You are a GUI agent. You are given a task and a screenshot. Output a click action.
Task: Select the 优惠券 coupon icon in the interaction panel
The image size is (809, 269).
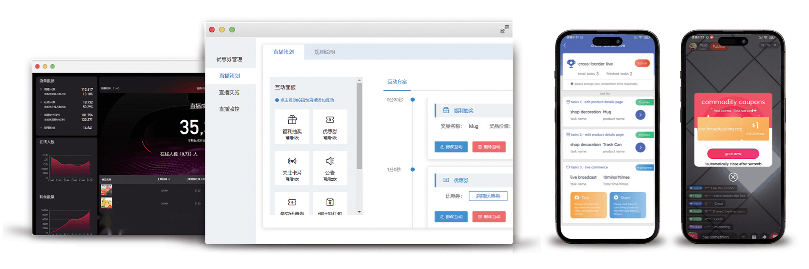(x=330, y=120)
